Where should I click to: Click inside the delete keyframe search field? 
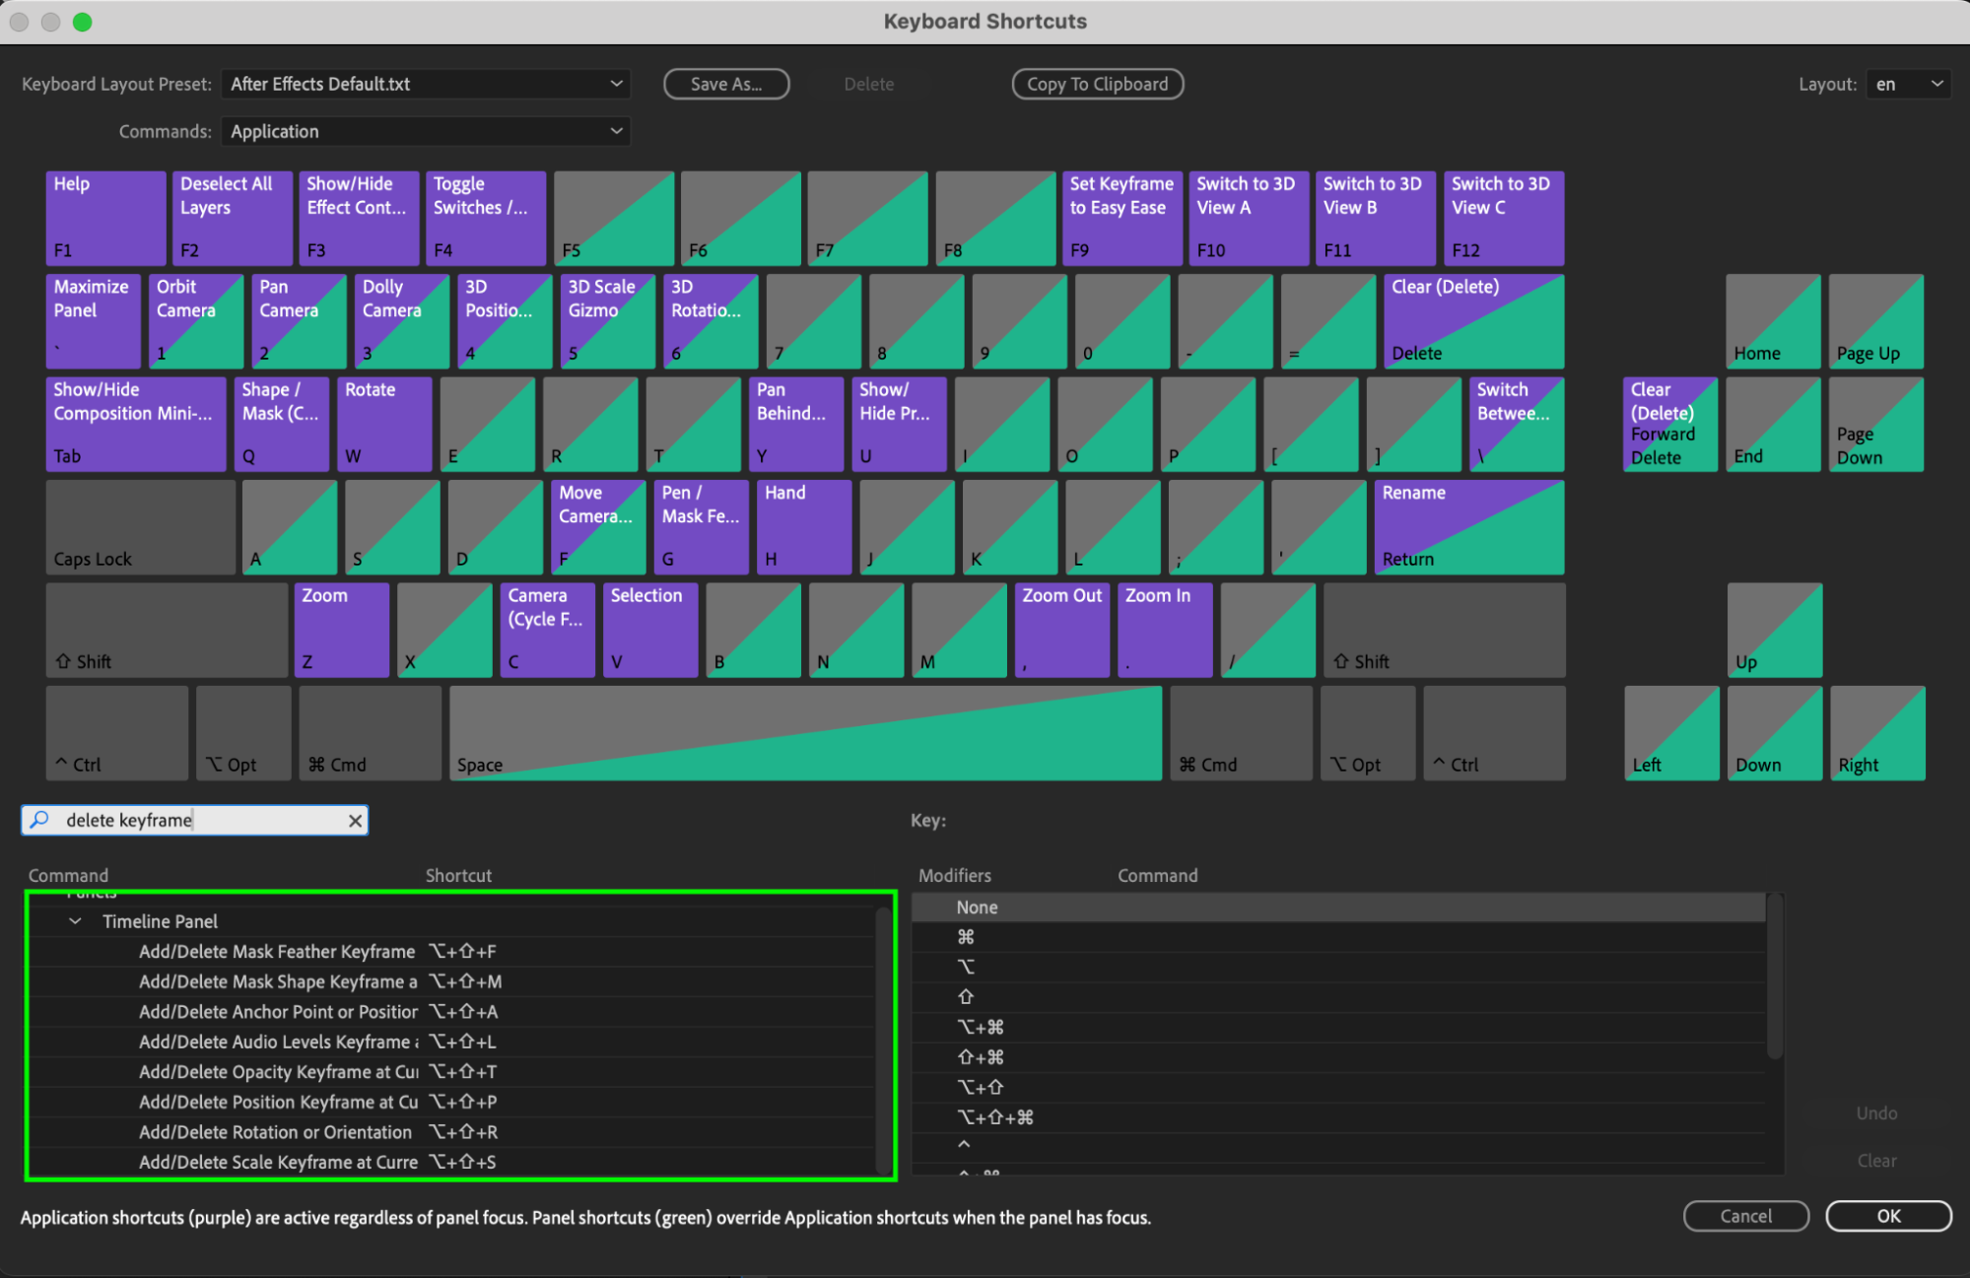(x=197, y=821)
